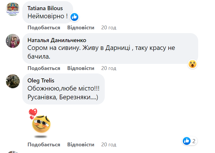Like Tatiana Bilous's comment via Подобається
The height and width of the screenshot is (153, 215).
point(44,28)
